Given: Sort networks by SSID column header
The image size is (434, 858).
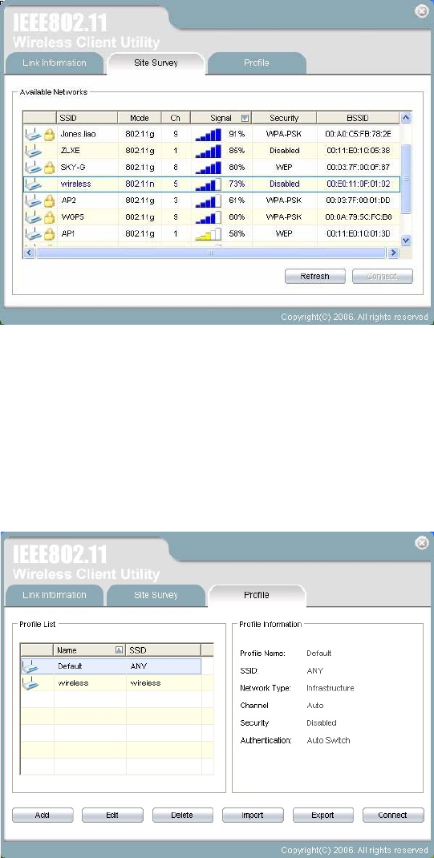Looking at the screenshot, I should [x=87, y=118].
